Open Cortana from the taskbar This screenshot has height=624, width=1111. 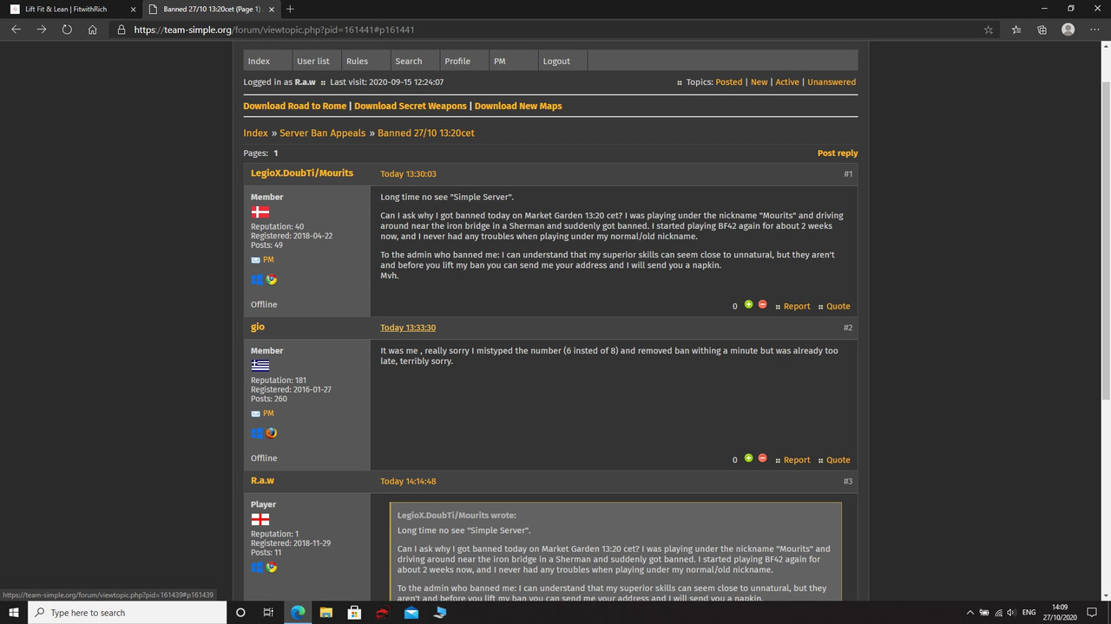(x=240, y=613)
